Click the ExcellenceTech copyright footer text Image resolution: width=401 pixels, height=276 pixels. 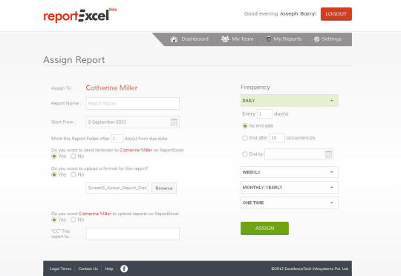310,269
